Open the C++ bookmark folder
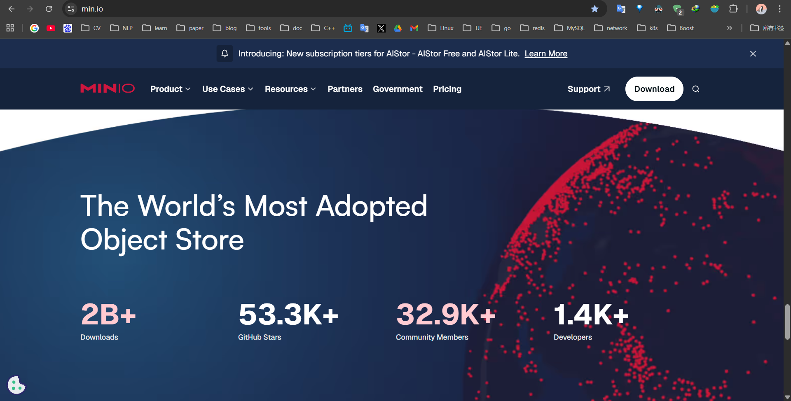This screenshot has height=401, width=791. click(323, 28)
